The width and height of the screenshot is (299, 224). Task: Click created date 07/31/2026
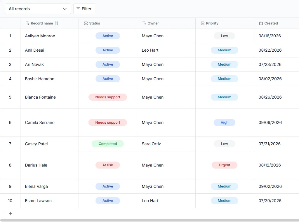270,144
